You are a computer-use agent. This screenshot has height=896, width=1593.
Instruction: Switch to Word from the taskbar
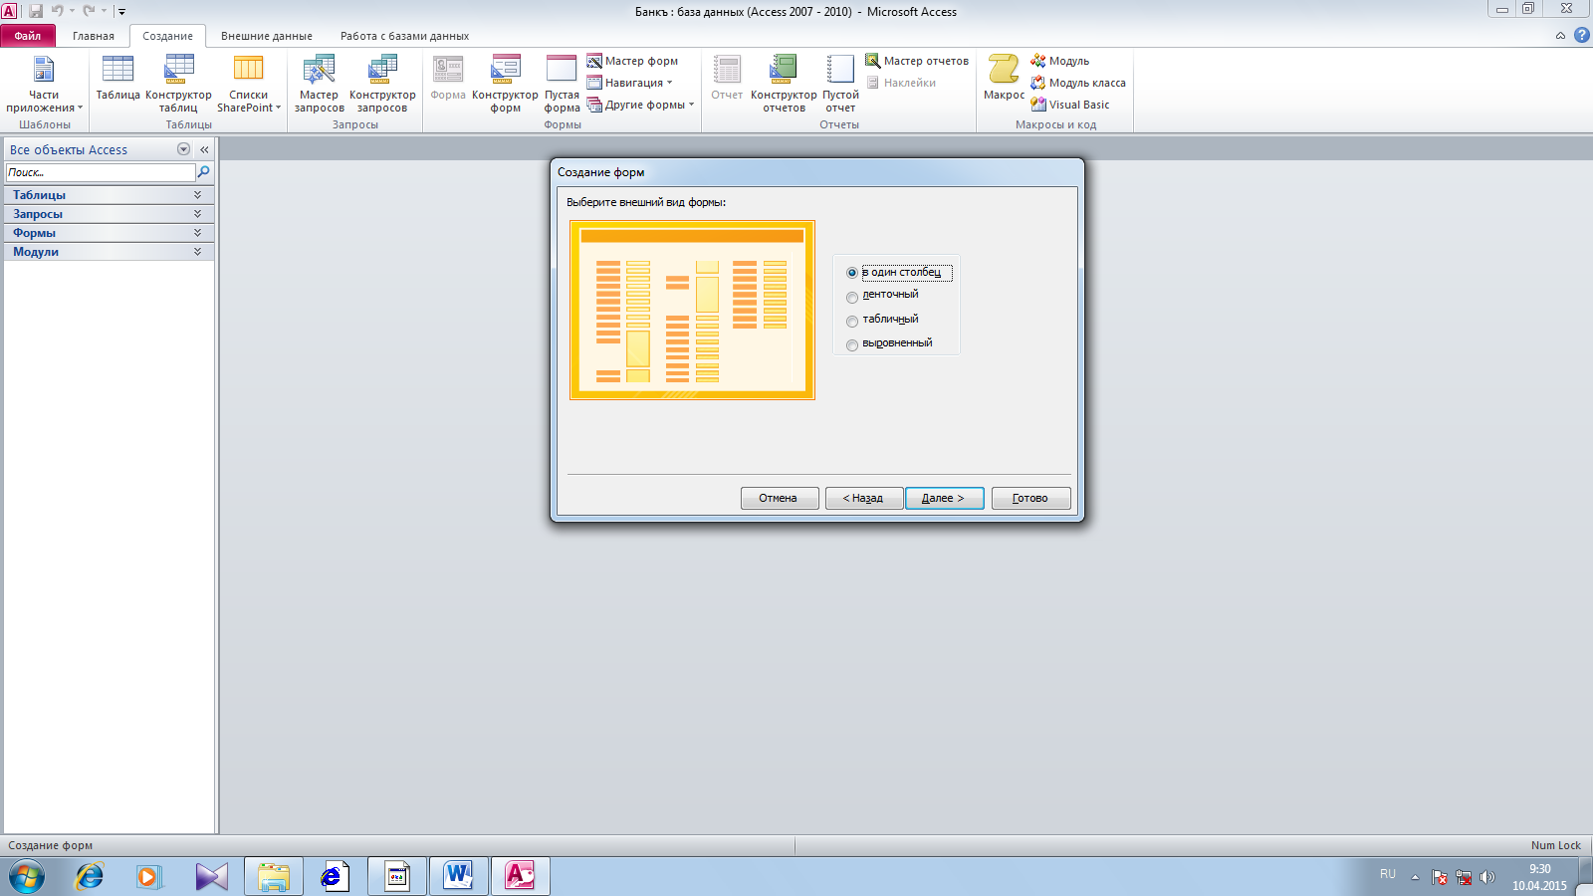pos(459,876)
